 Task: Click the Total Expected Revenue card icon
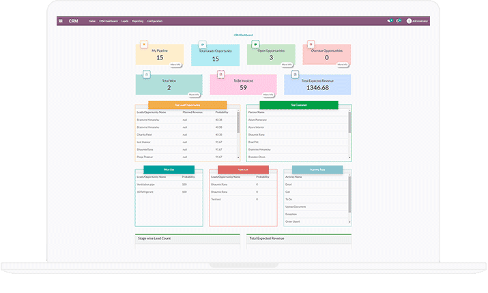click(x=295, y=74)
